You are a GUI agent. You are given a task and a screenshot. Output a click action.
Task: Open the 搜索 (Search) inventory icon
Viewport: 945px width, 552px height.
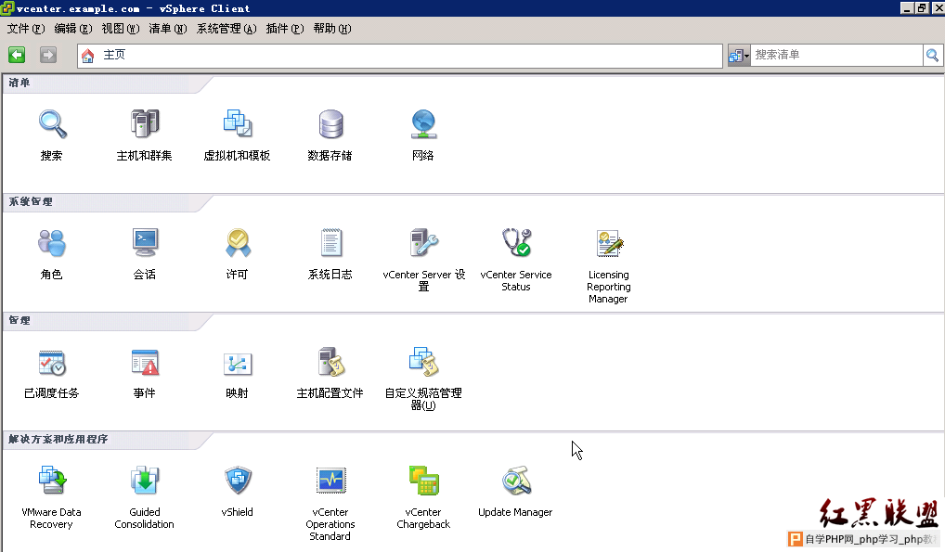[52, 124]
